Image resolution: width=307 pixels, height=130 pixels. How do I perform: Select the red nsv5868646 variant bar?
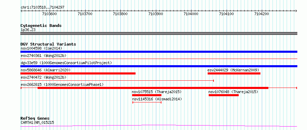point(78,73)
